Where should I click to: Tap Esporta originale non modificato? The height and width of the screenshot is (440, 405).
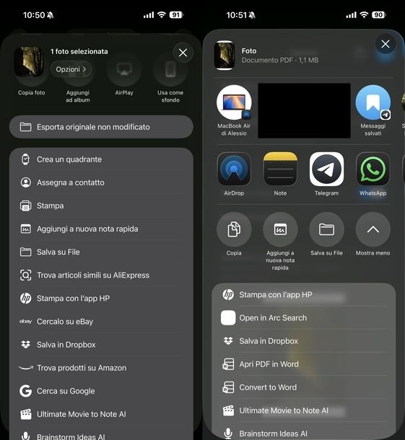(x=101, y=127)
